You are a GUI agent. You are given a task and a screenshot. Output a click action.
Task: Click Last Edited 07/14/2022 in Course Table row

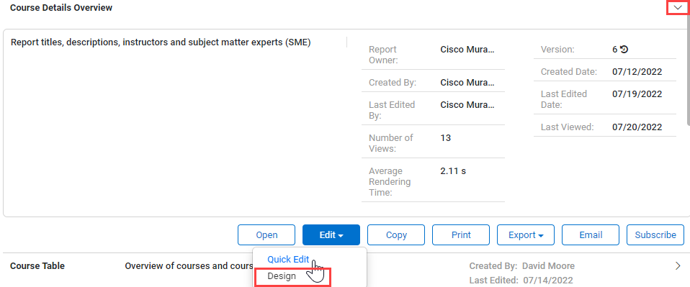pos(521,280)
